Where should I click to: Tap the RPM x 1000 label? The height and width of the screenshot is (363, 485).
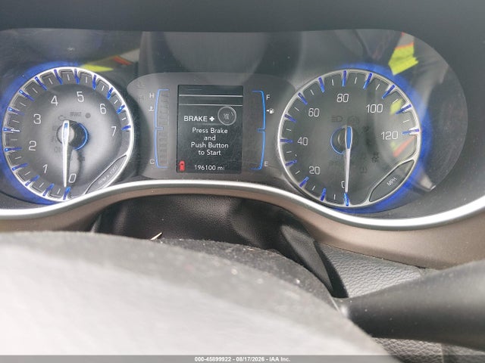coord(108,173)
